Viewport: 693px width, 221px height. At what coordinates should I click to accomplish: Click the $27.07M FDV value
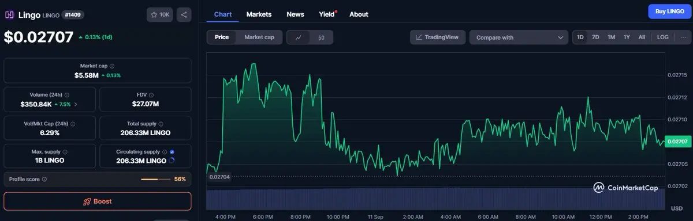tap(146, 104)
